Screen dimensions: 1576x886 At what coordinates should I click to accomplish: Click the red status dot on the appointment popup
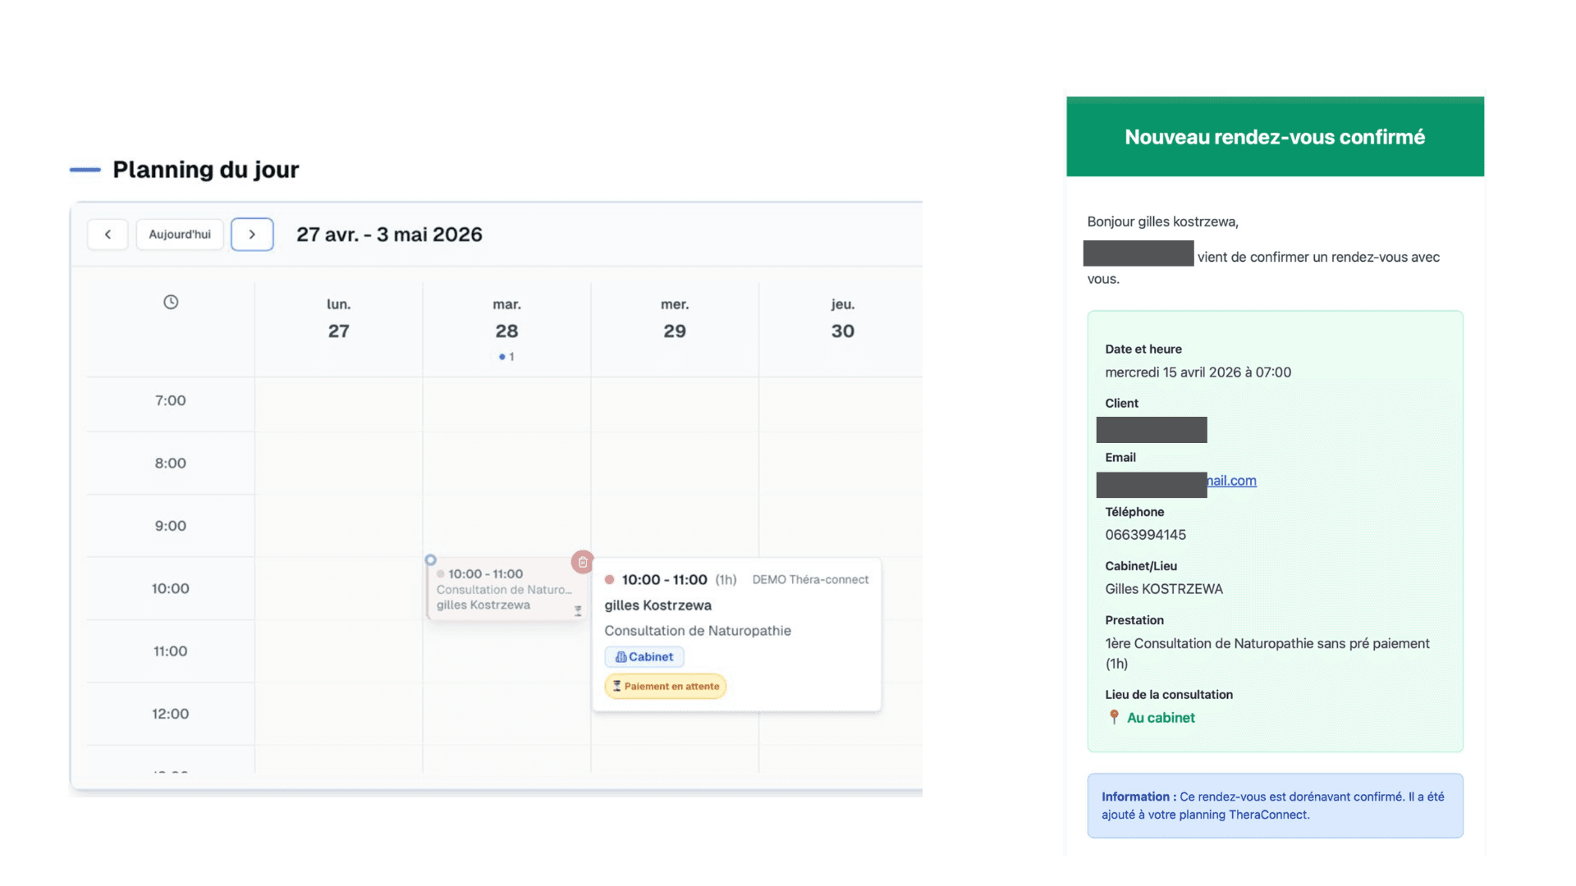611,579
